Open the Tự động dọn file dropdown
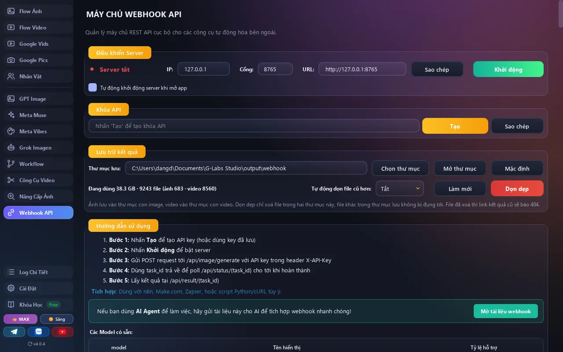Image resolution: width=563 pixels, height=352 pixels. click(x=400, y=189)
